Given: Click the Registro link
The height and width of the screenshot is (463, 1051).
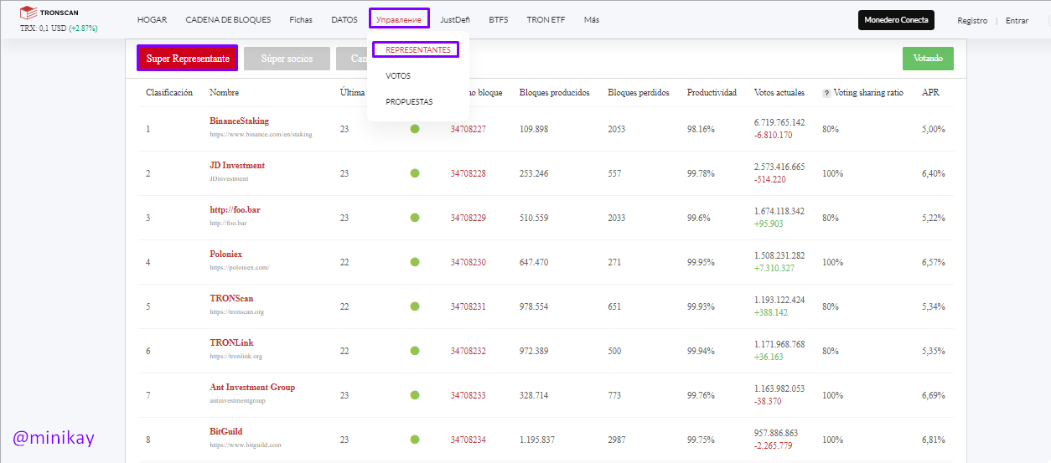Looking at the screenshot, I should click(972, 20).
